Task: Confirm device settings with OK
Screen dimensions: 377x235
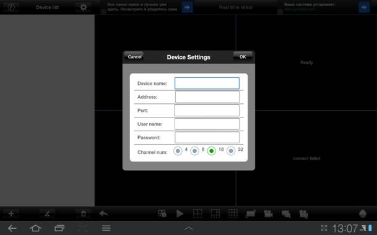Action: [243, 57]
